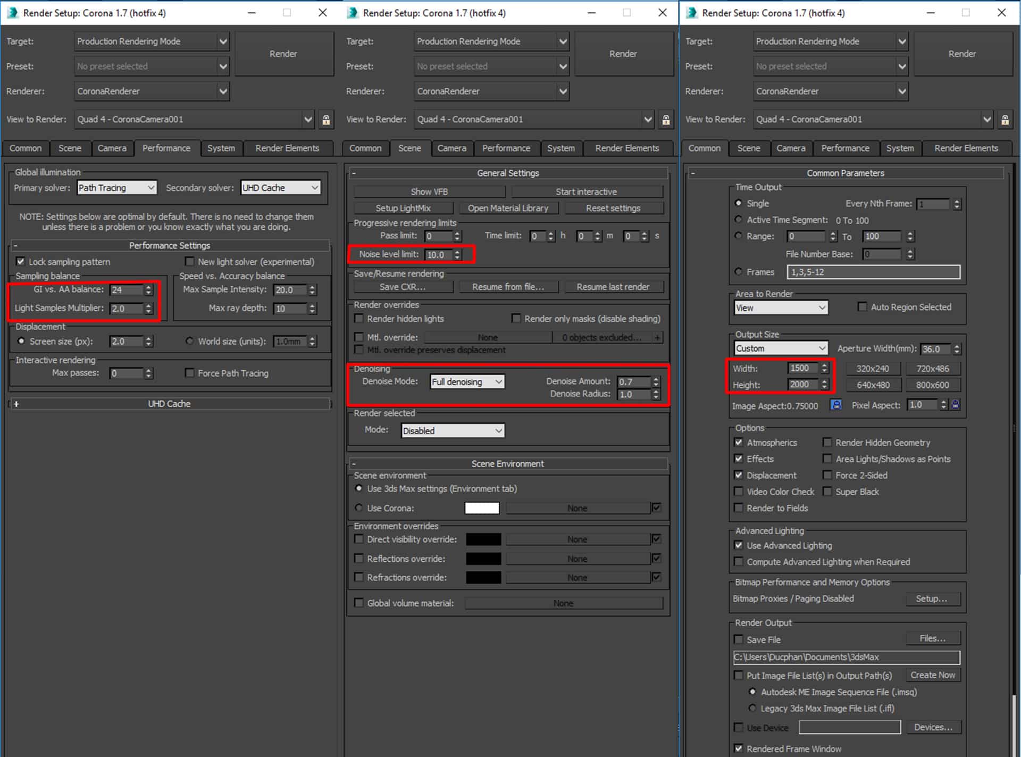Click Noise level limit input field

[x=439, y=255]
